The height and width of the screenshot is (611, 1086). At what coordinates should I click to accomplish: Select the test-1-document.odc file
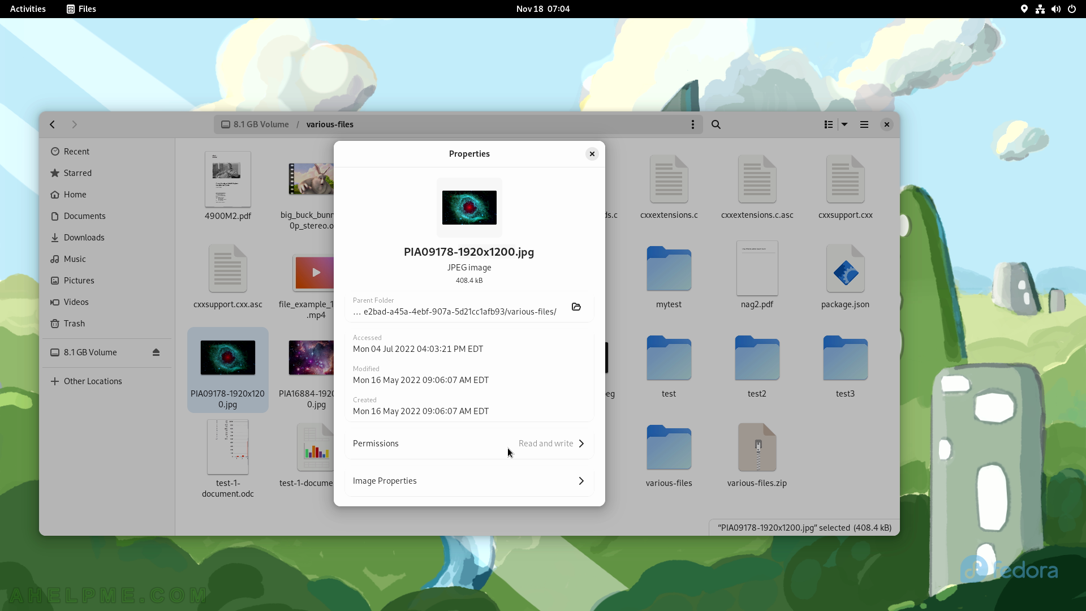[228, 459]
